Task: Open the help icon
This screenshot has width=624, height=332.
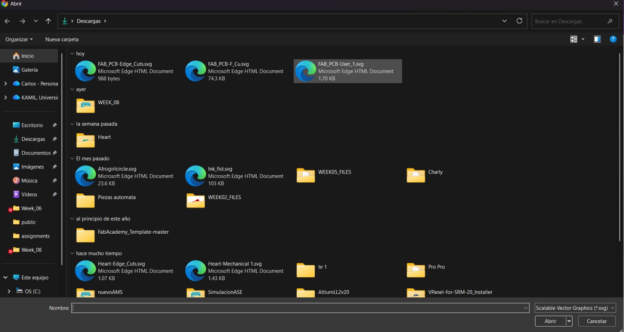Action: pyautogui.click(x=613, y=39)
